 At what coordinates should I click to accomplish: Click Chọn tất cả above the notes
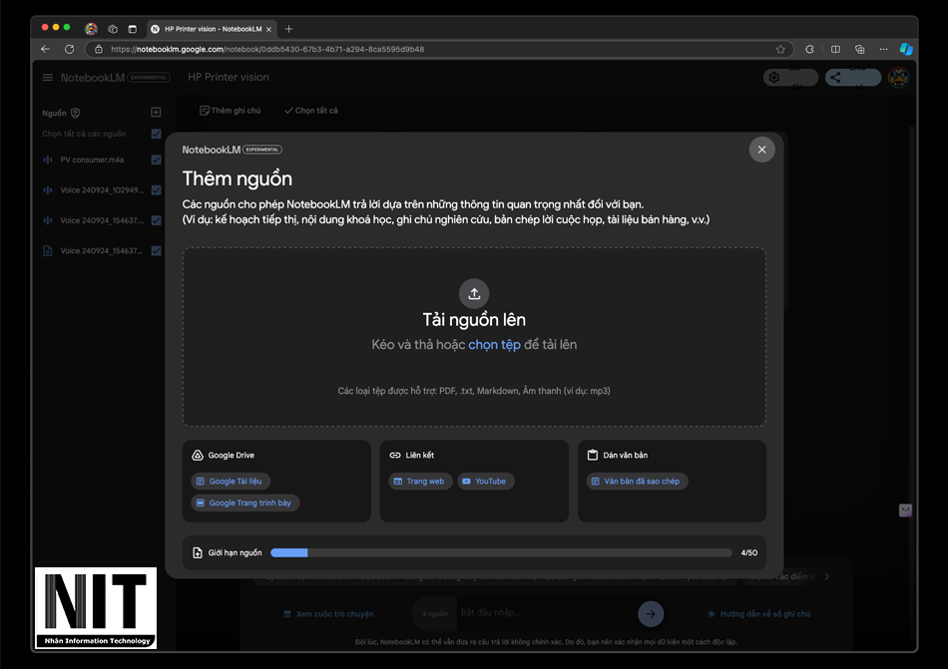pos(311,111)
